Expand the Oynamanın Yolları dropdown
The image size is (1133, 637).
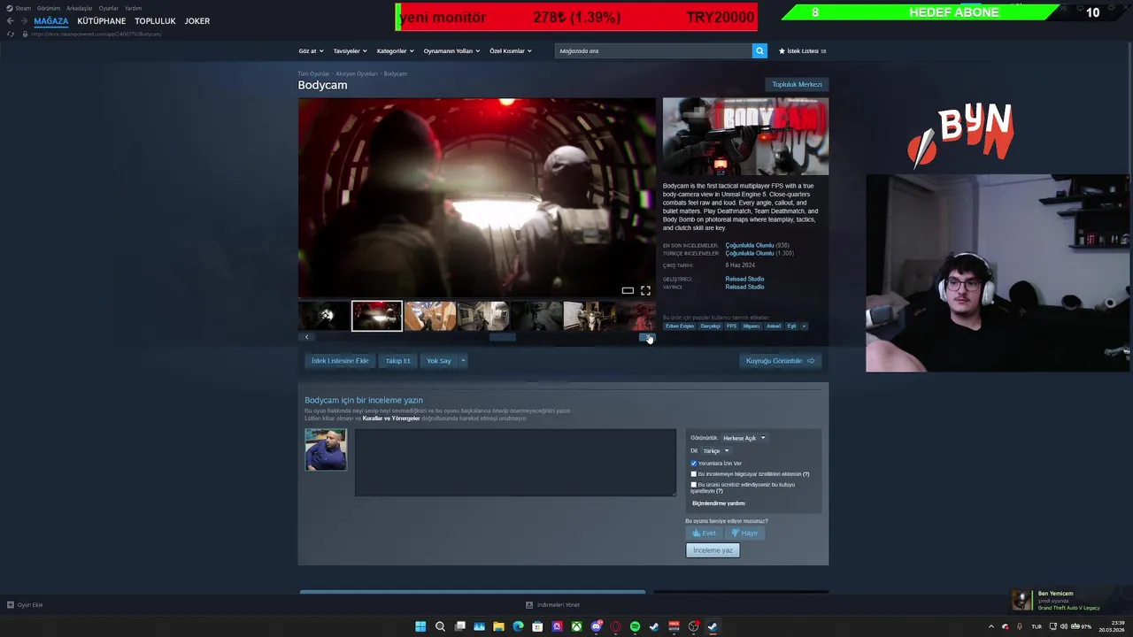coord(451,50)
